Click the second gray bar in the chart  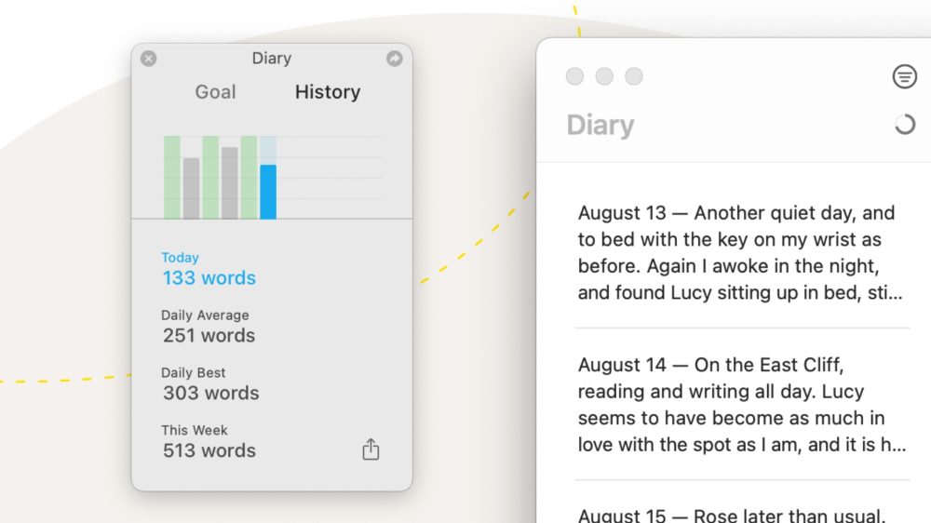click(x=230, y=182)
